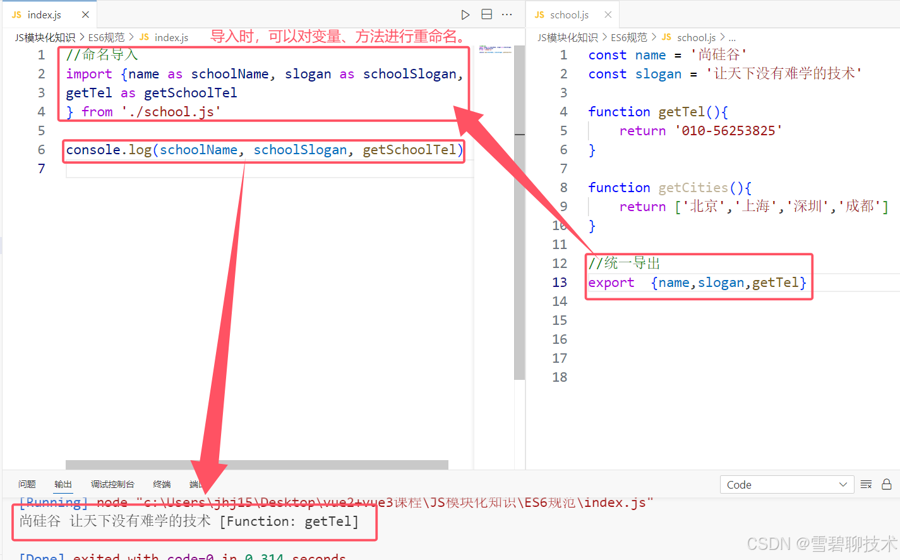900x560 pixels.
Task: Click '[Function: getTel]' in the output
Action: 289,521
